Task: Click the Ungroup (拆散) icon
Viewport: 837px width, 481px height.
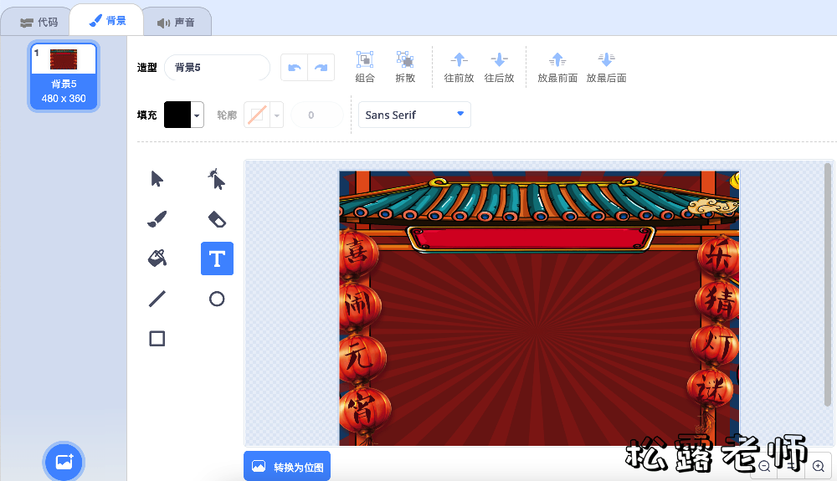Action: click(x=405, y=67)
